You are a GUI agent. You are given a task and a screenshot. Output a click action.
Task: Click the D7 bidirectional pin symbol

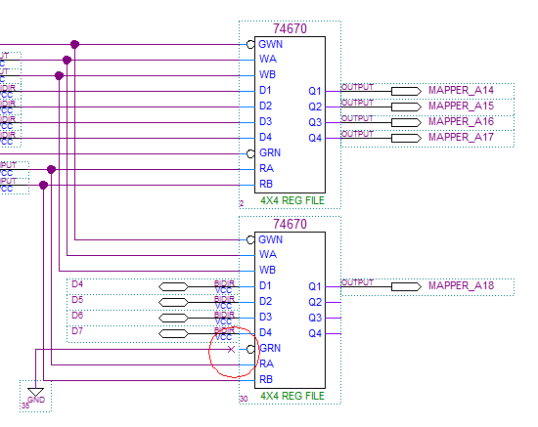pyautogui.click(x=173, y=333)
